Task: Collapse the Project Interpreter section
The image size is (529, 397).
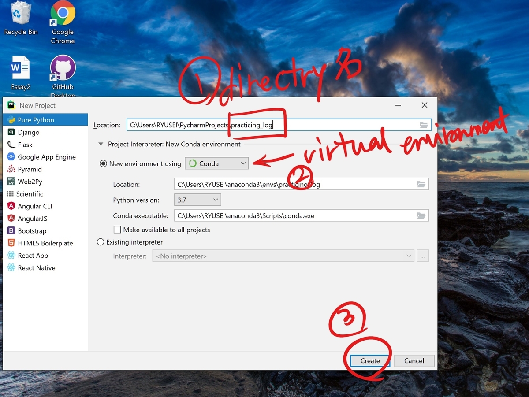Action: click(101, 144)
